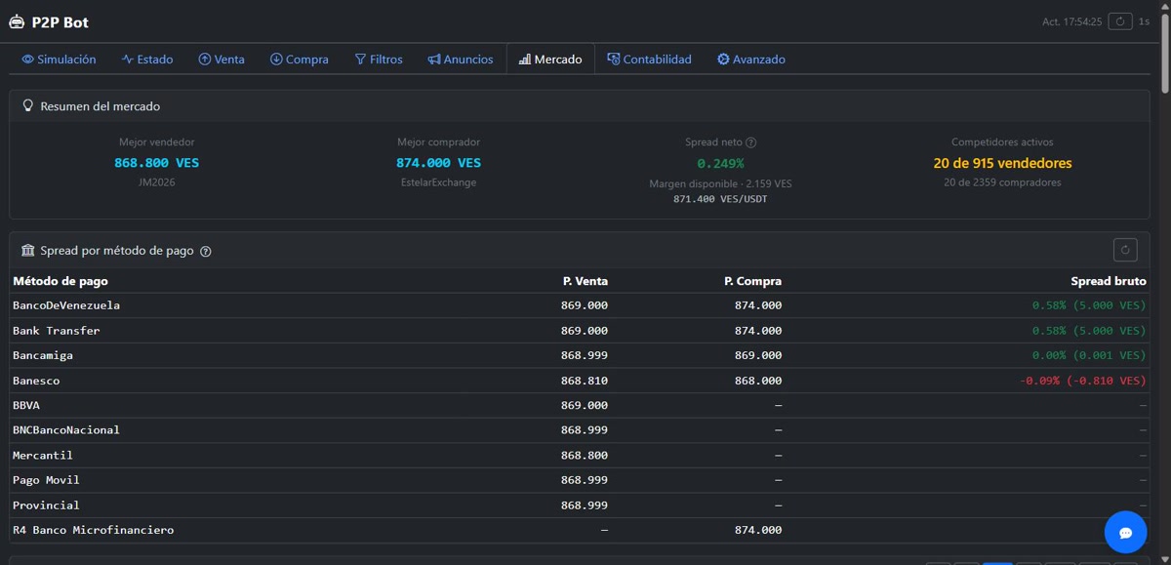Go to the Venta tab
Image resolution: width=1171 pixels, height=565 pixels.
[x=222, y=60]
